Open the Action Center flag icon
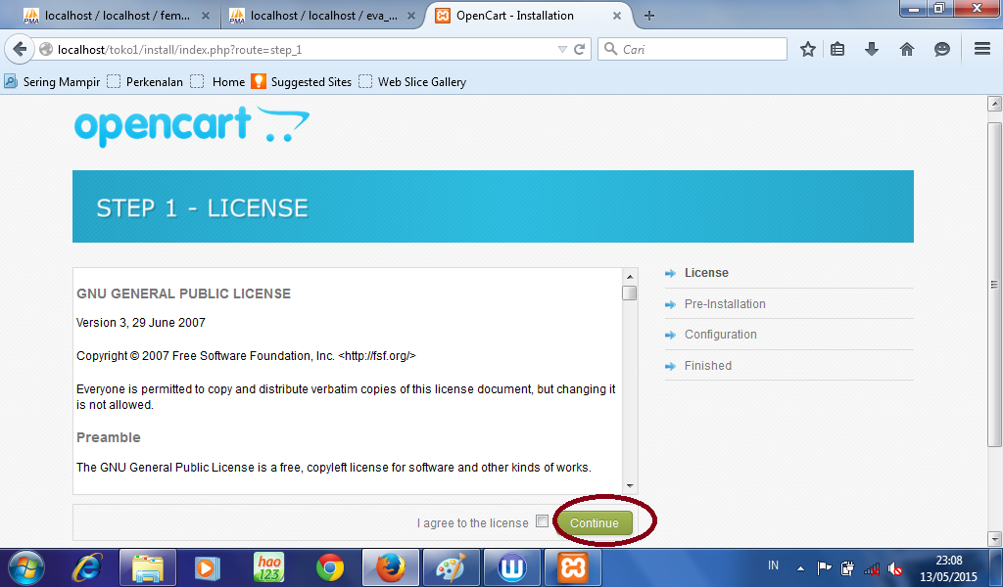The height and width of the screenshot is (587, 1003). pos(824,567)
